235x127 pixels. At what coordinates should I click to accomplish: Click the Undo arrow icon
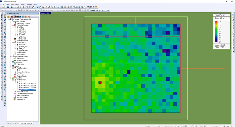point(27,7)
